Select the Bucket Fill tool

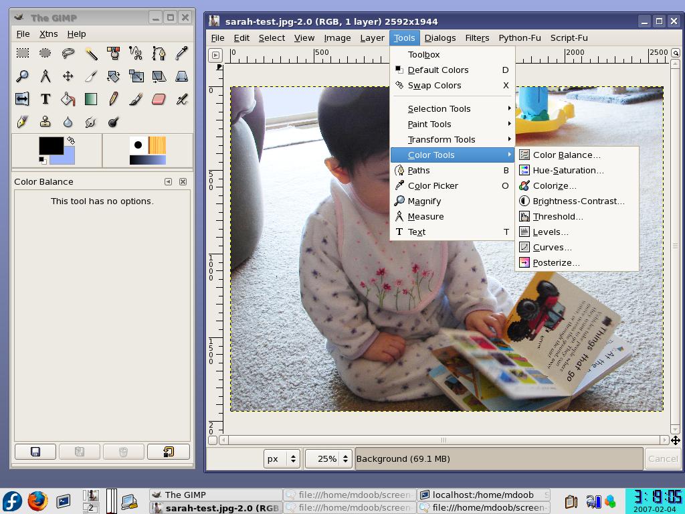(68, 99)
